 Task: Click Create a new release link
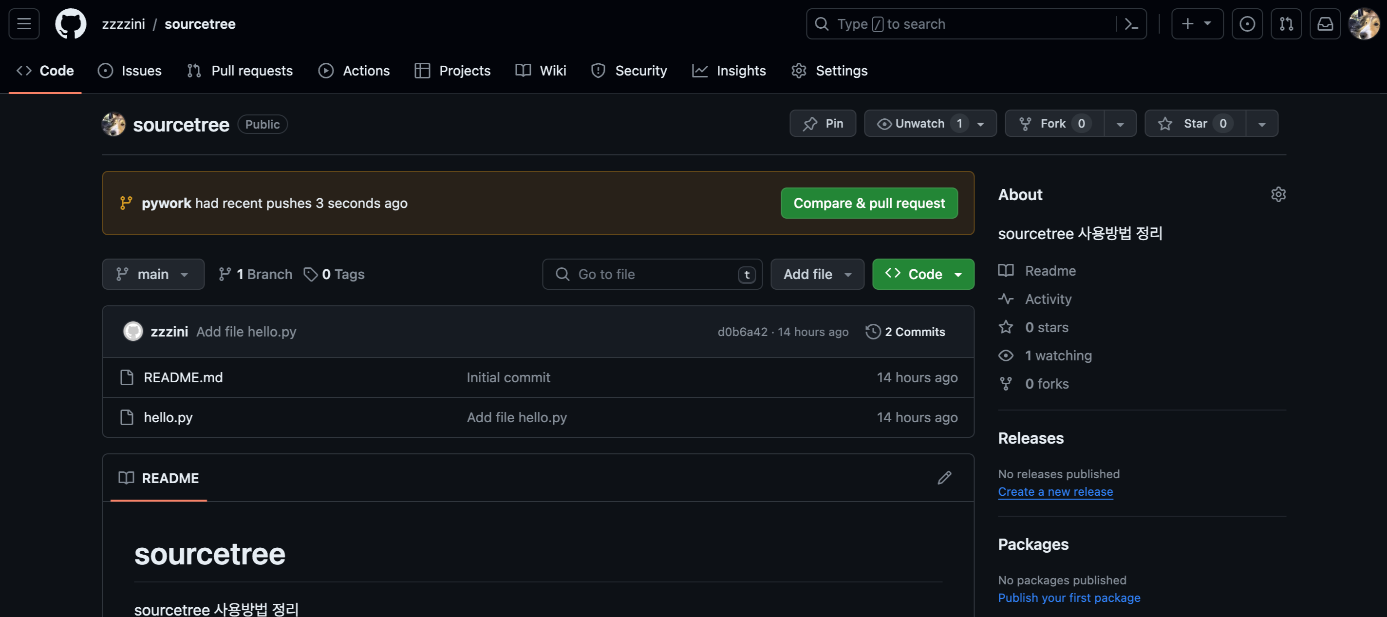pyautogui.click(x=1055, y=491)
